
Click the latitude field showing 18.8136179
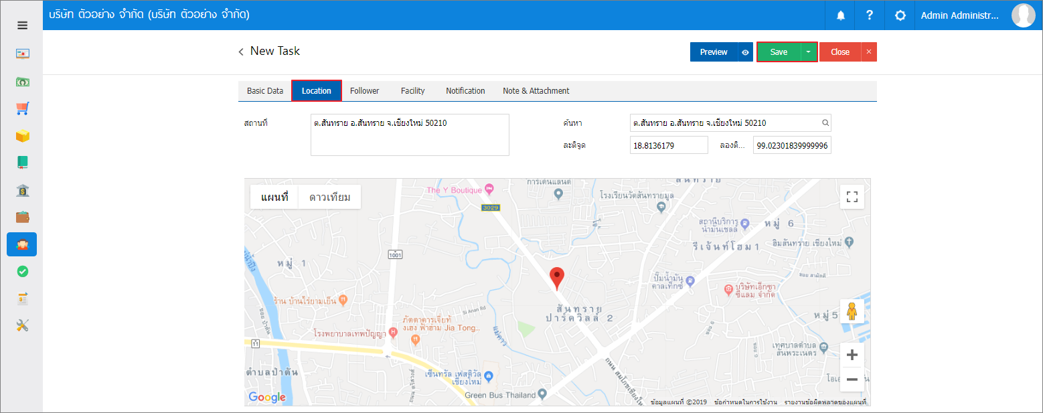click(669, 145)
